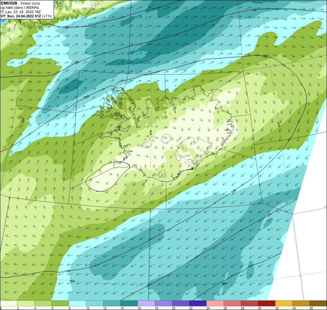Click the 6–8 m/s darker green legend swatch

point(60,303)
